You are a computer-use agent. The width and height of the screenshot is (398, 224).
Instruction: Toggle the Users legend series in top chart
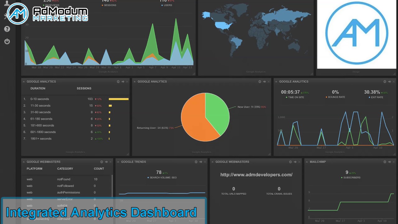click(x=167, y=5)
